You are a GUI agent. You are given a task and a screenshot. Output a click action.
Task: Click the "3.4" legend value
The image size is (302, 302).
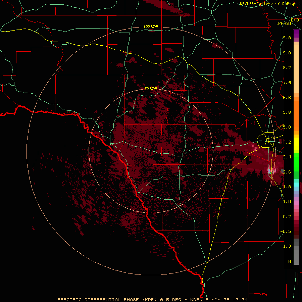[287, 157]
